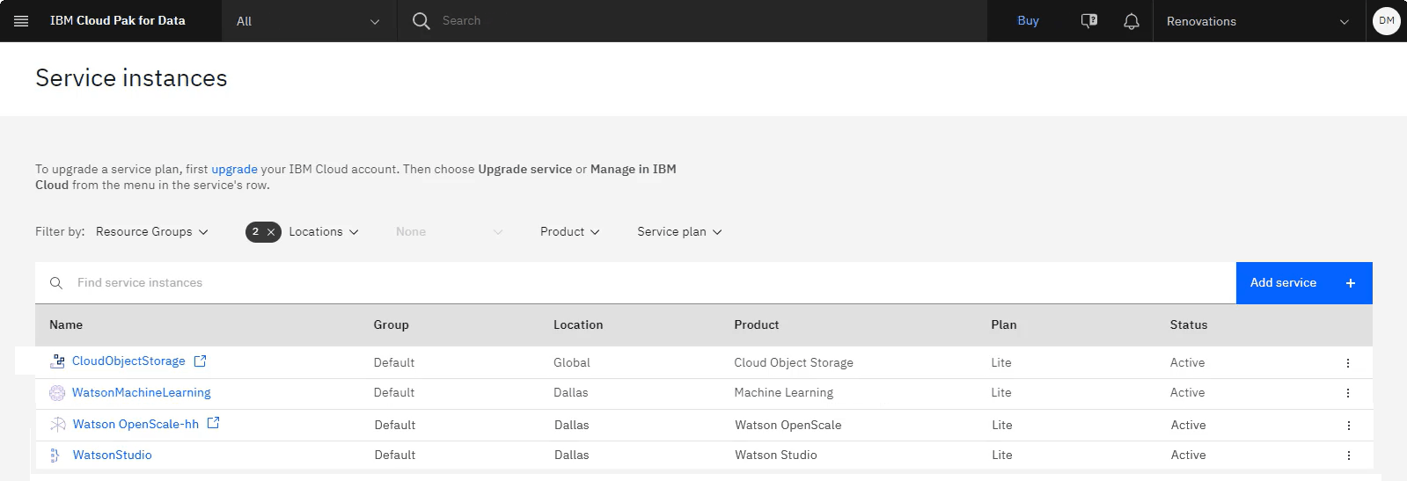Open the disabled None dropdown

pyautogui.click(x=449, y=232)
